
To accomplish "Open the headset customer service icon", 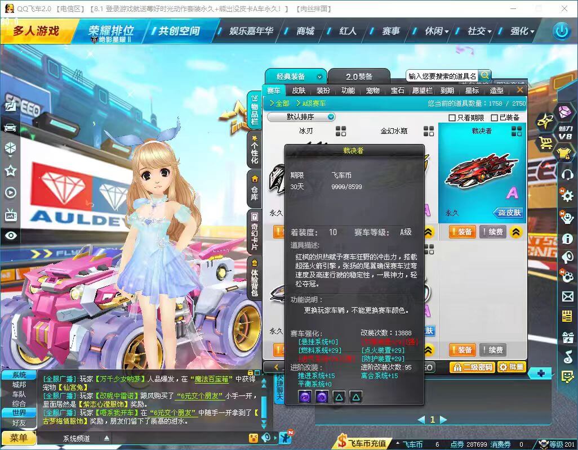I will tap(567, 174).
